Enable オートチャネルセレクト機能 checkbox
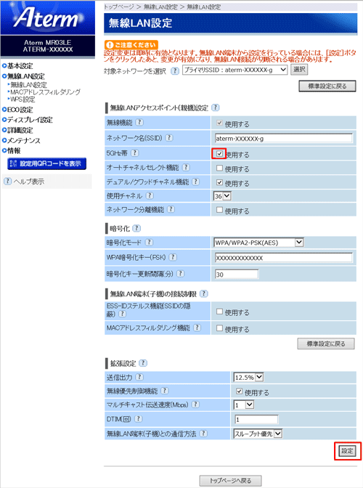The image size is (363, 488). click(x=219, y=168)
